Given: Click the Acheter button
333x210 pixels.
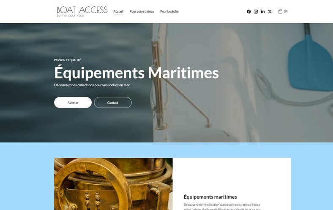Looking at the screenshot, I should pos(73,102).
